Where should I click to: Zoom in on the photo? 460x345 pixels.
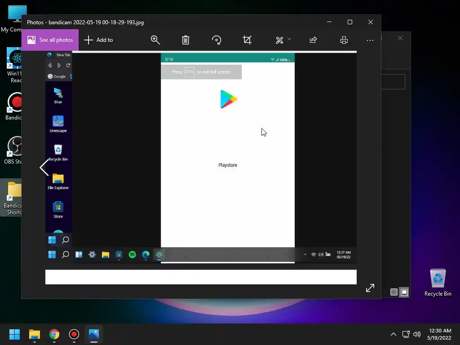click(x=155, y=40)
